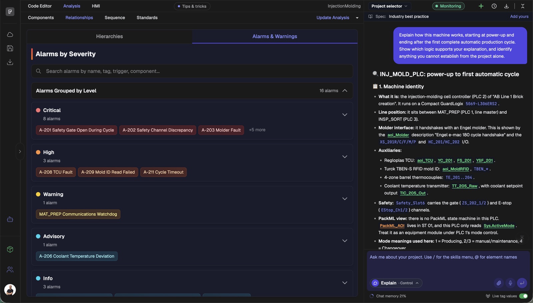The height and width of the screenshot is (303, 533).
Task: Switch to the HMI tab
Action: tap(96, 6)
